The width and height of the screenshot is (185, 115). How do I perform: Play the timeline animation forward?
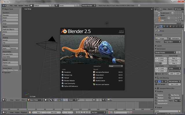click(84, 112)
